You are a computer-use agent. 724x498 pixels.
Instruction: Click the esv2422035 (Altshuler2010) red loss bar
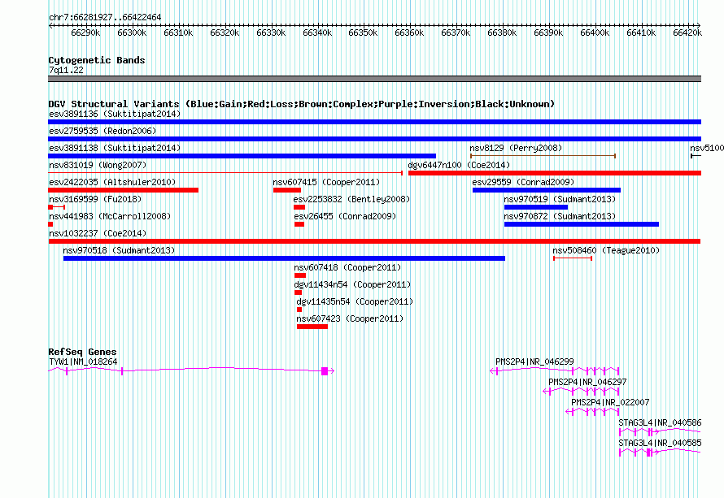[124, 190]
